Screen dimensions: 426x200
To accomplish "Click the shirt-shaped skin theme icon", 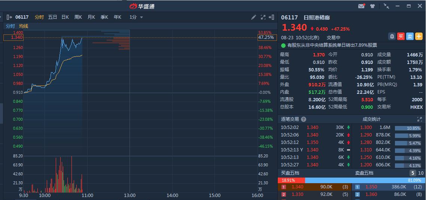I will coord(372,6).
